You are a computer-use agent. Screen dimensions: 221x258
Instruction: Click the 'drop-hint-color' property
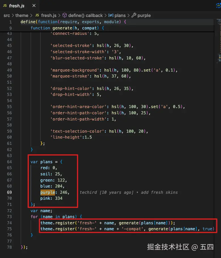tap(92, 89)
